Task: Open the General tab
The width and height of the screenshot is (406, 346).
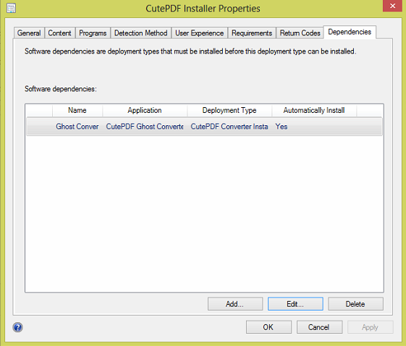Action: tap(29, 33)
